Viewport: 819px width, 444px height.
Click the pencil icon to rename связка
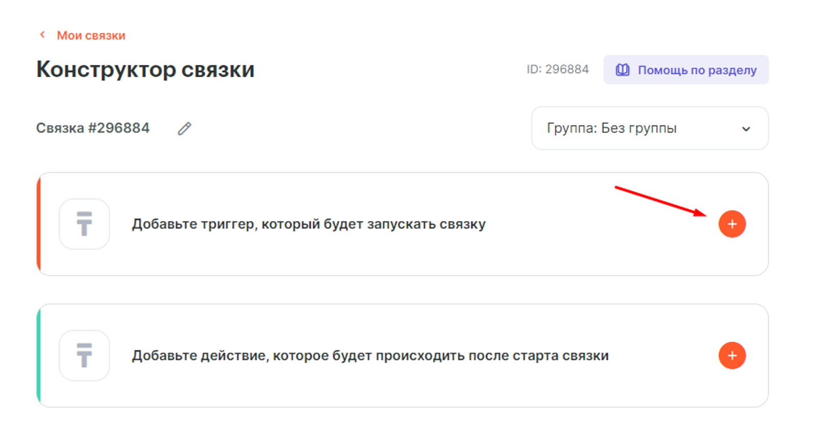point(184,128)
